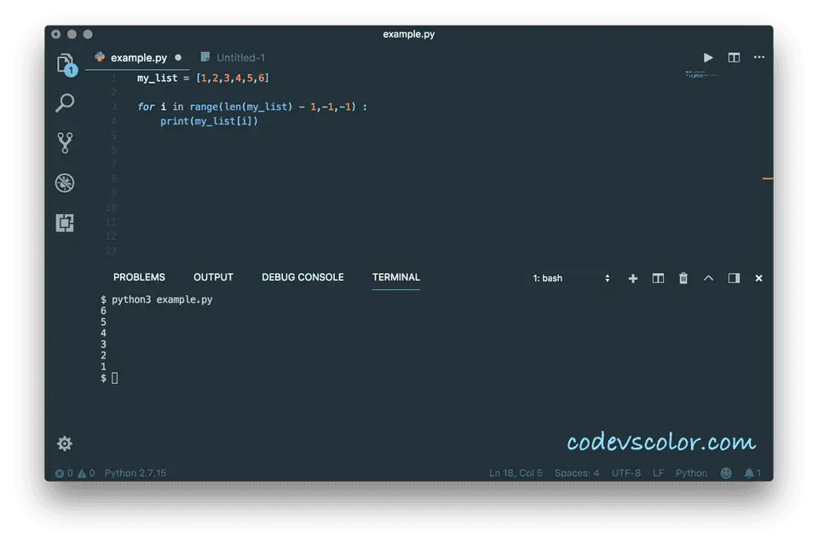
Task: Click the Python 2.7.15 interpreter selector
Action: point(135,473)
